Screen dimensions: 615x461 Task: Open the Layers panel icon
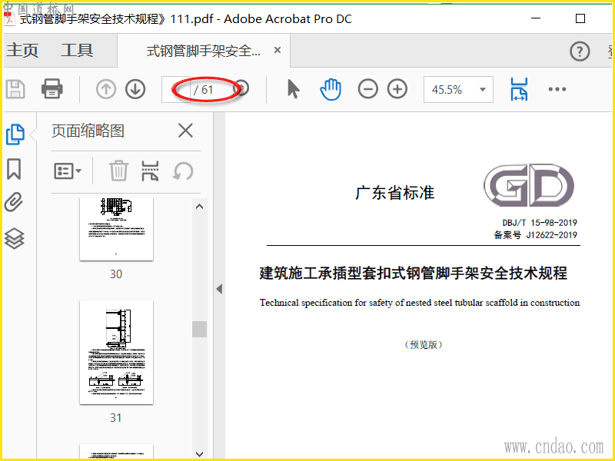(14, 238)
